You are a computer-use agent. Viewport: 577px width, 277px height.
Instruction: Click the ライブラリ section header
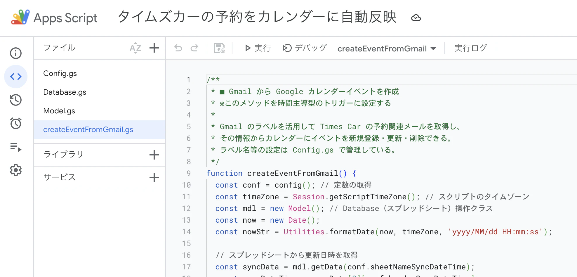pos(63,154)
